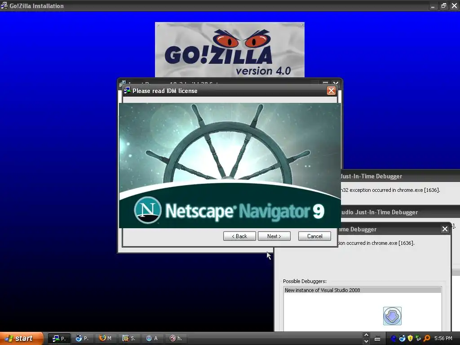Minimize the Go!Zilla Installation window
Image resolution: width=460 pixels, height=345 pixels.
tap(433, 5)
